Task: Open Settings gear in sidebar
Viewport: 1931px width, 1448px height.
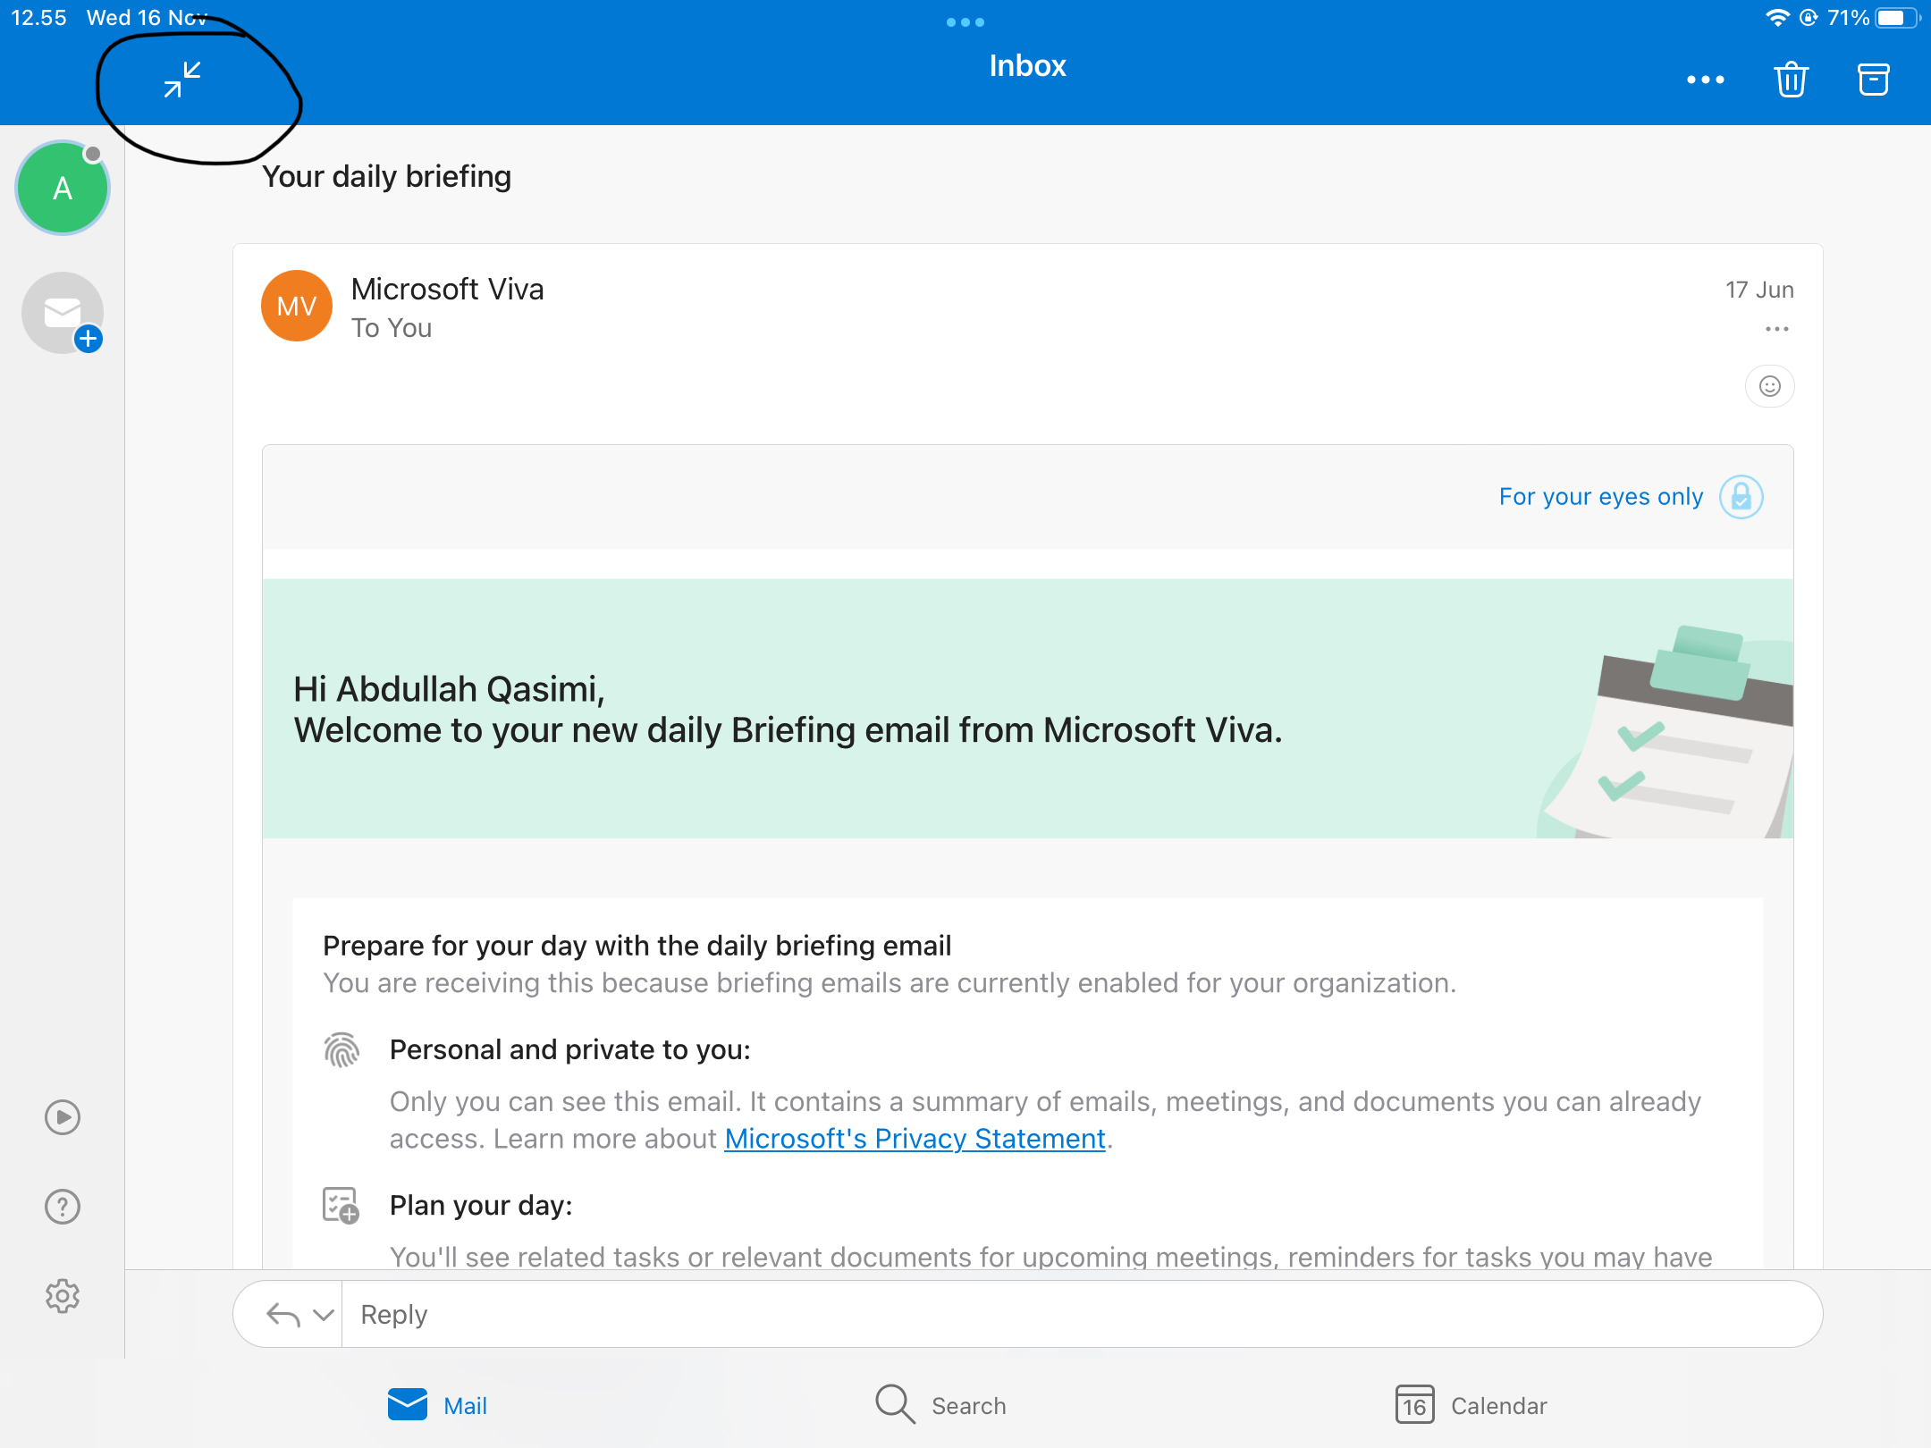Action: click(63, 1295)
